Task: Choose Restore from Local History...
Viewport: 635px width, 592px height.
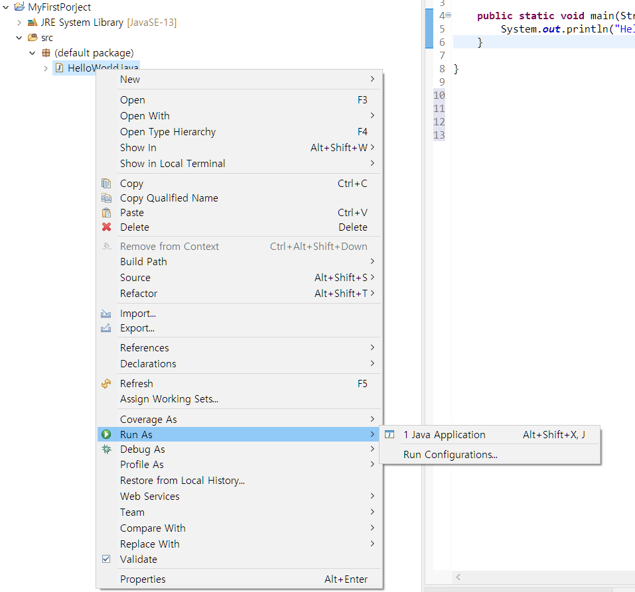Action: 239,480
